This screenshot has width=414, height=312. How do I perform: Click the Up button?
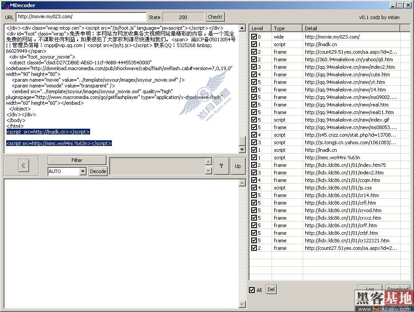(238, 166)
